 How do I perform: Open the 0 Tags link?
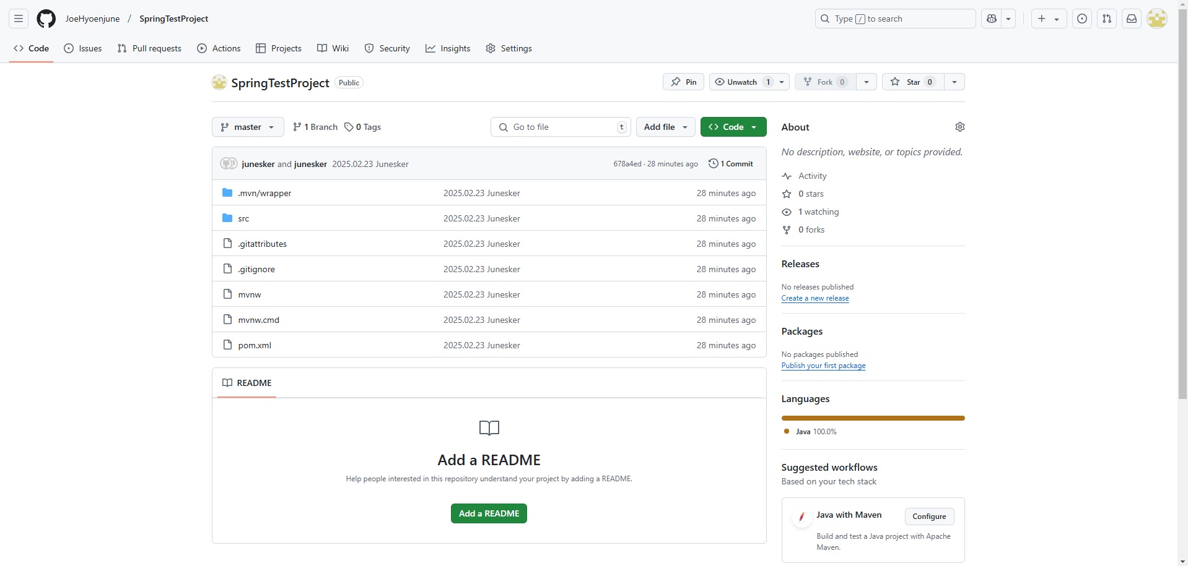(363, 127)
